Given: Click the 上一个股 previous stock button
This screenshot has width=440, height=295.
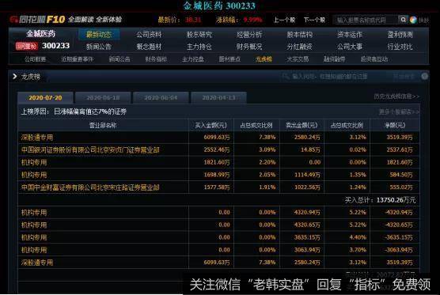Looking at the screenshot, I should pos(284,20).
